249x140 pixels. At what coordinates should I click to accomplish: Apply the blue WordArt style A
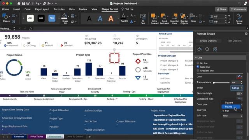point(100,19)
